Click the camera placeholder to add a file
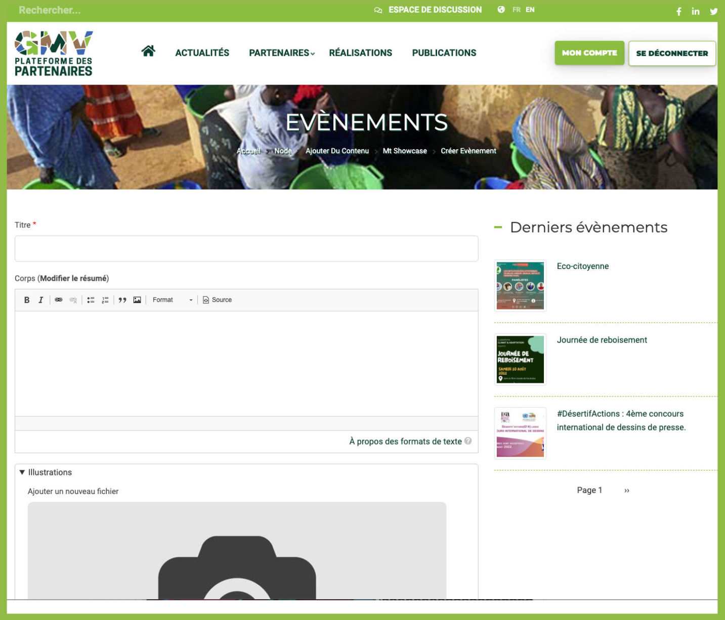 [237, 551]
